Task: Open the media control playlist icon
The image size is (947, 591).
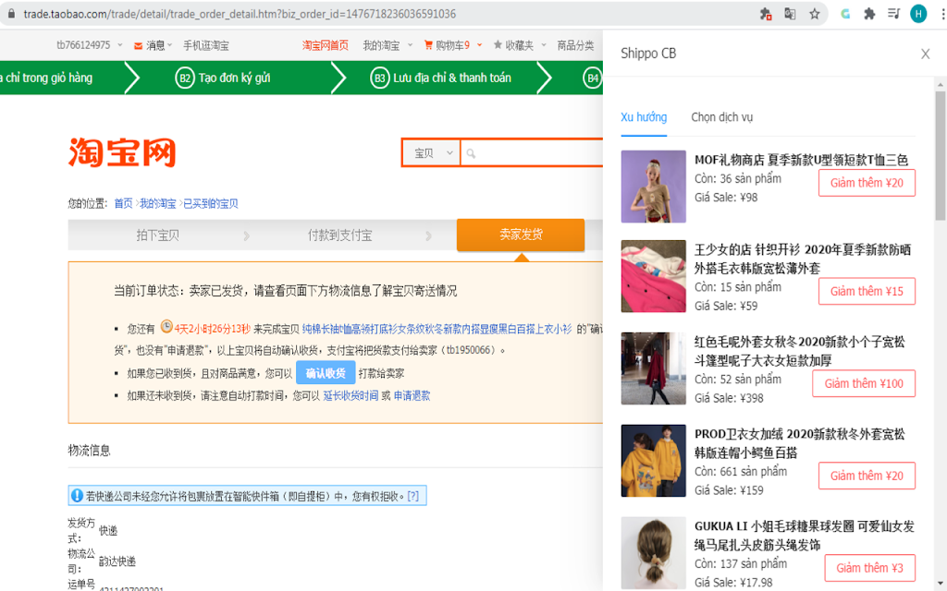Action: click(894, 14)
